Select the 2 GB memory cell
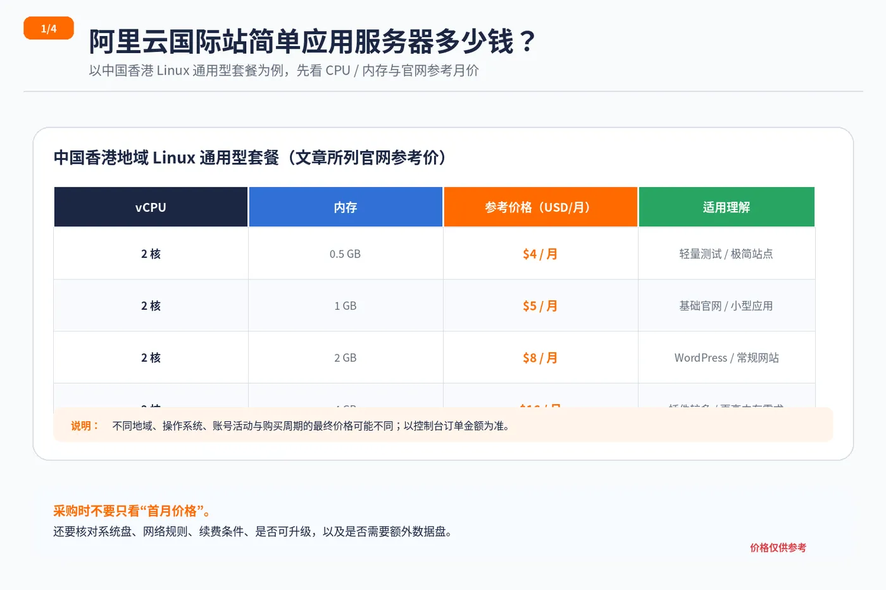The width and height of the screenshot is (886, 590). [345, 357]
